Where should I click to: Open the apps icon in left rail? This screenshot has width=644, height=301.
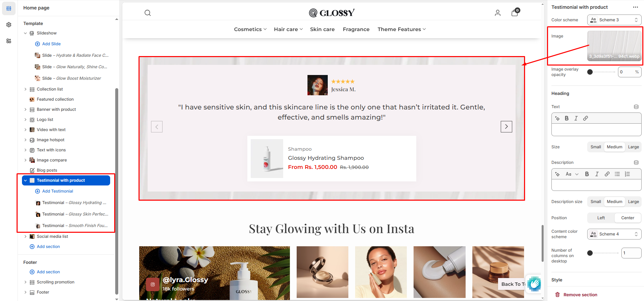9,41
